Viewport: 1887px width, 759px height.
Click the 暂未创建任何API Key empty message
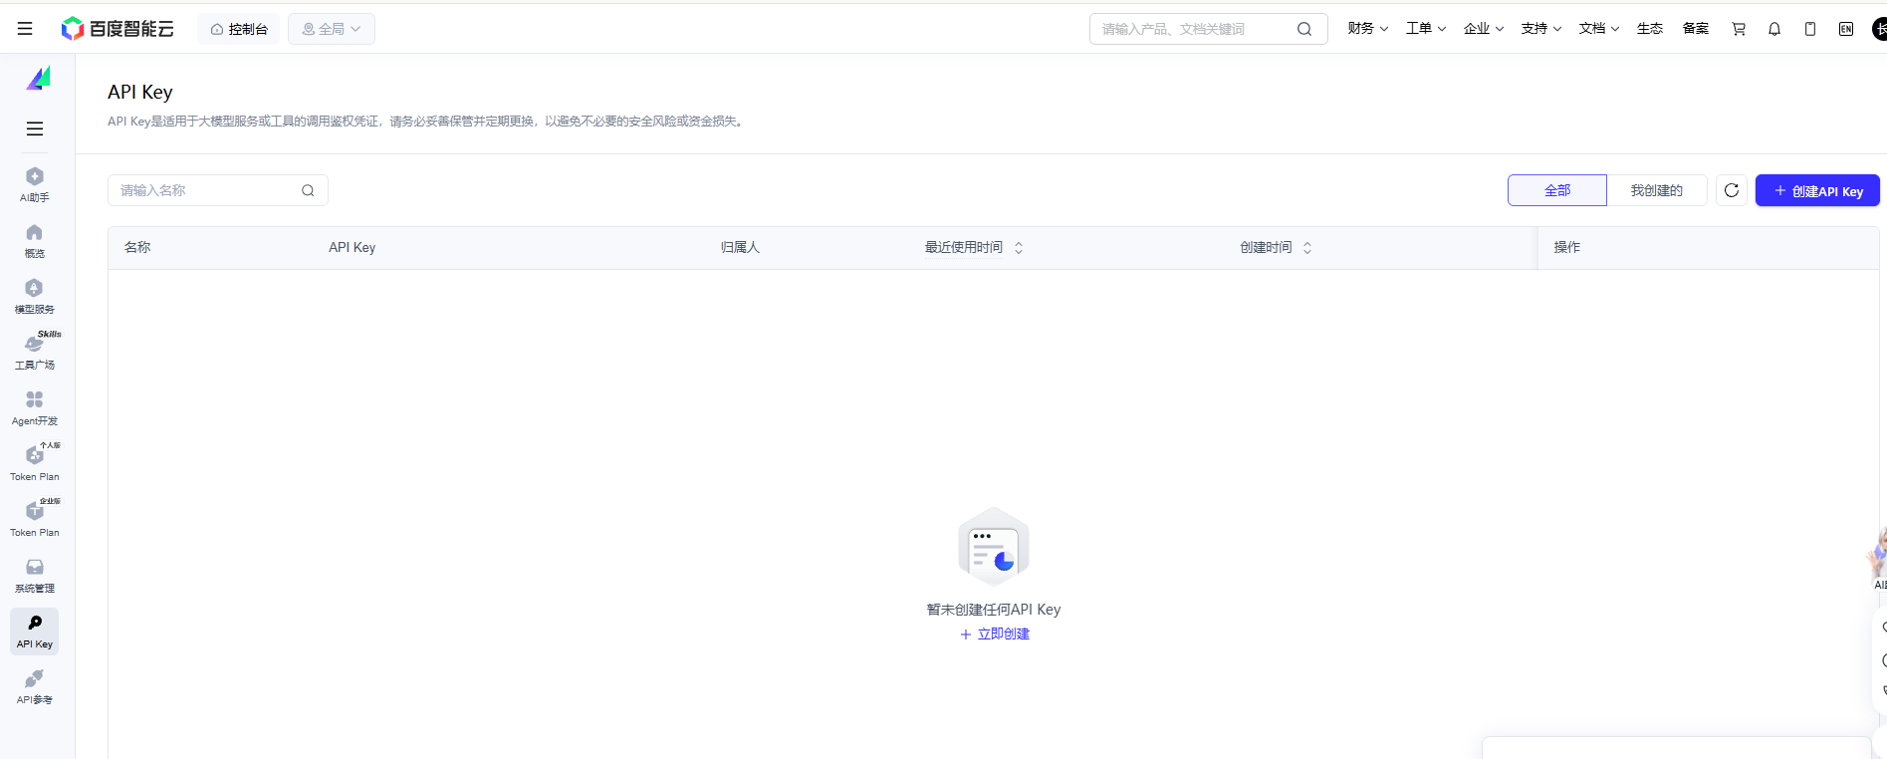(x=994, y=610)
